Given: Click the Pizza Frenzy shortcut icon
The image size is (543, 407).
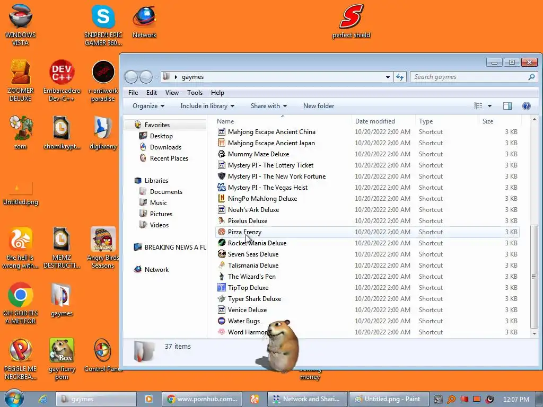Looking at the screenshot, I should pos(221,232).
